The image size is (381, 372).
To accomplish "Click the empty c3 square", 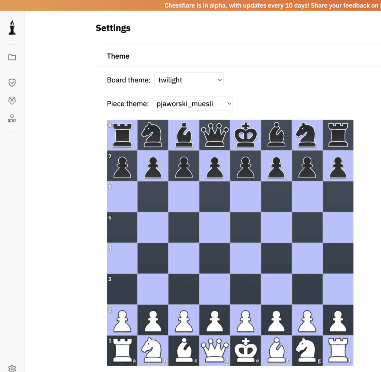I will coord(184,289).
